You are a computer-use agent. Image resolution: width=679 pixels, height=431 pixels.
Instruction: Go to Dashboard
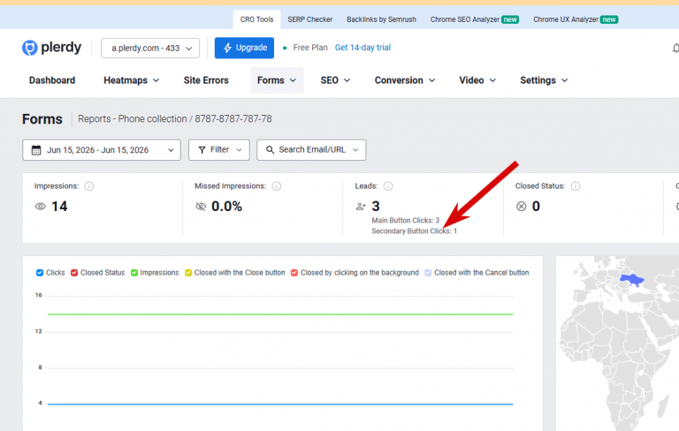point(52,80)
